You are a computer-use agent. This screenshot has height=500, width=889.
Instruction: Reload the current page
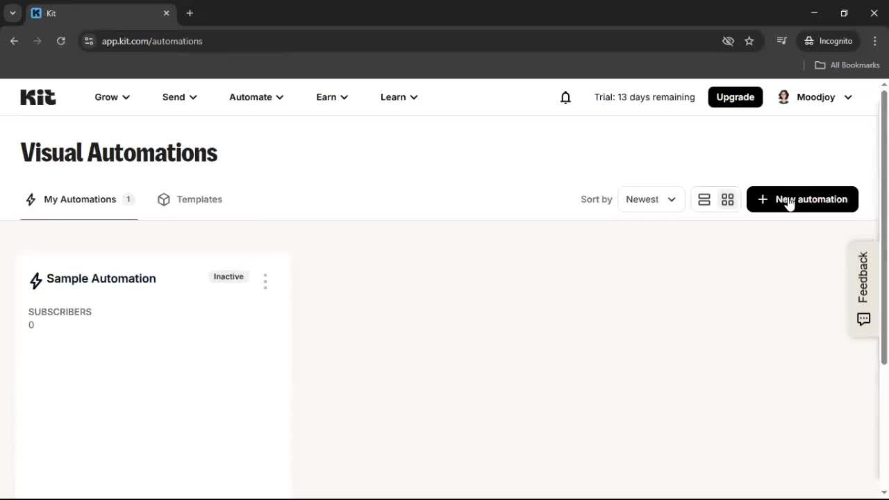(61, 41)
